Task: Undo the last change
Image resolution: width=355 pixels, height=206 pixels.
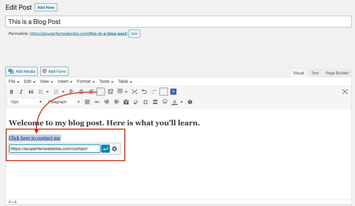Action: point(144,91)
